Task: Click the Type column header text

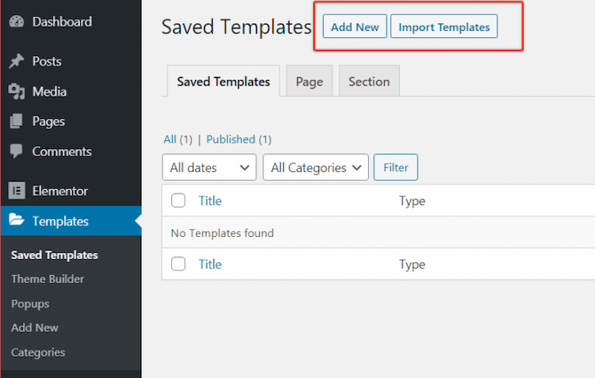Action: (412, 201)
